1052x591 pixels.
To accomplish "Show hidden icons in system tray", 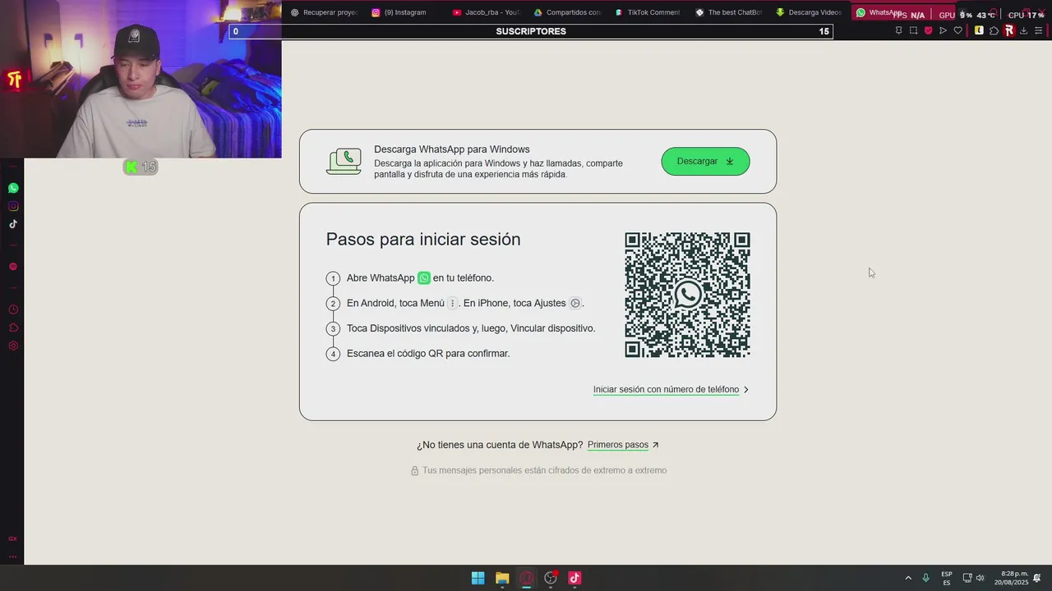I will [x=908, y=578].
